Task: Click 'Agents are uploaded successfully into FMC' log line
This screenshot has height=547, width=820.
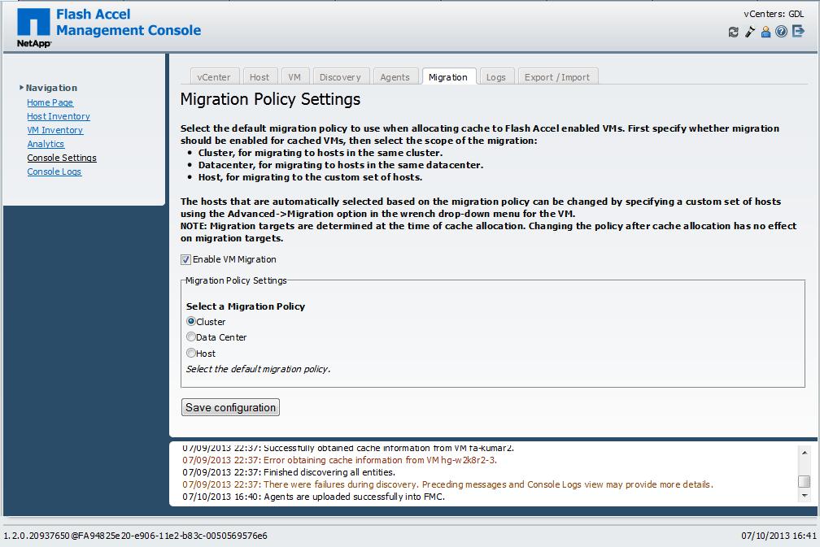Action: (x=314, y=497)
